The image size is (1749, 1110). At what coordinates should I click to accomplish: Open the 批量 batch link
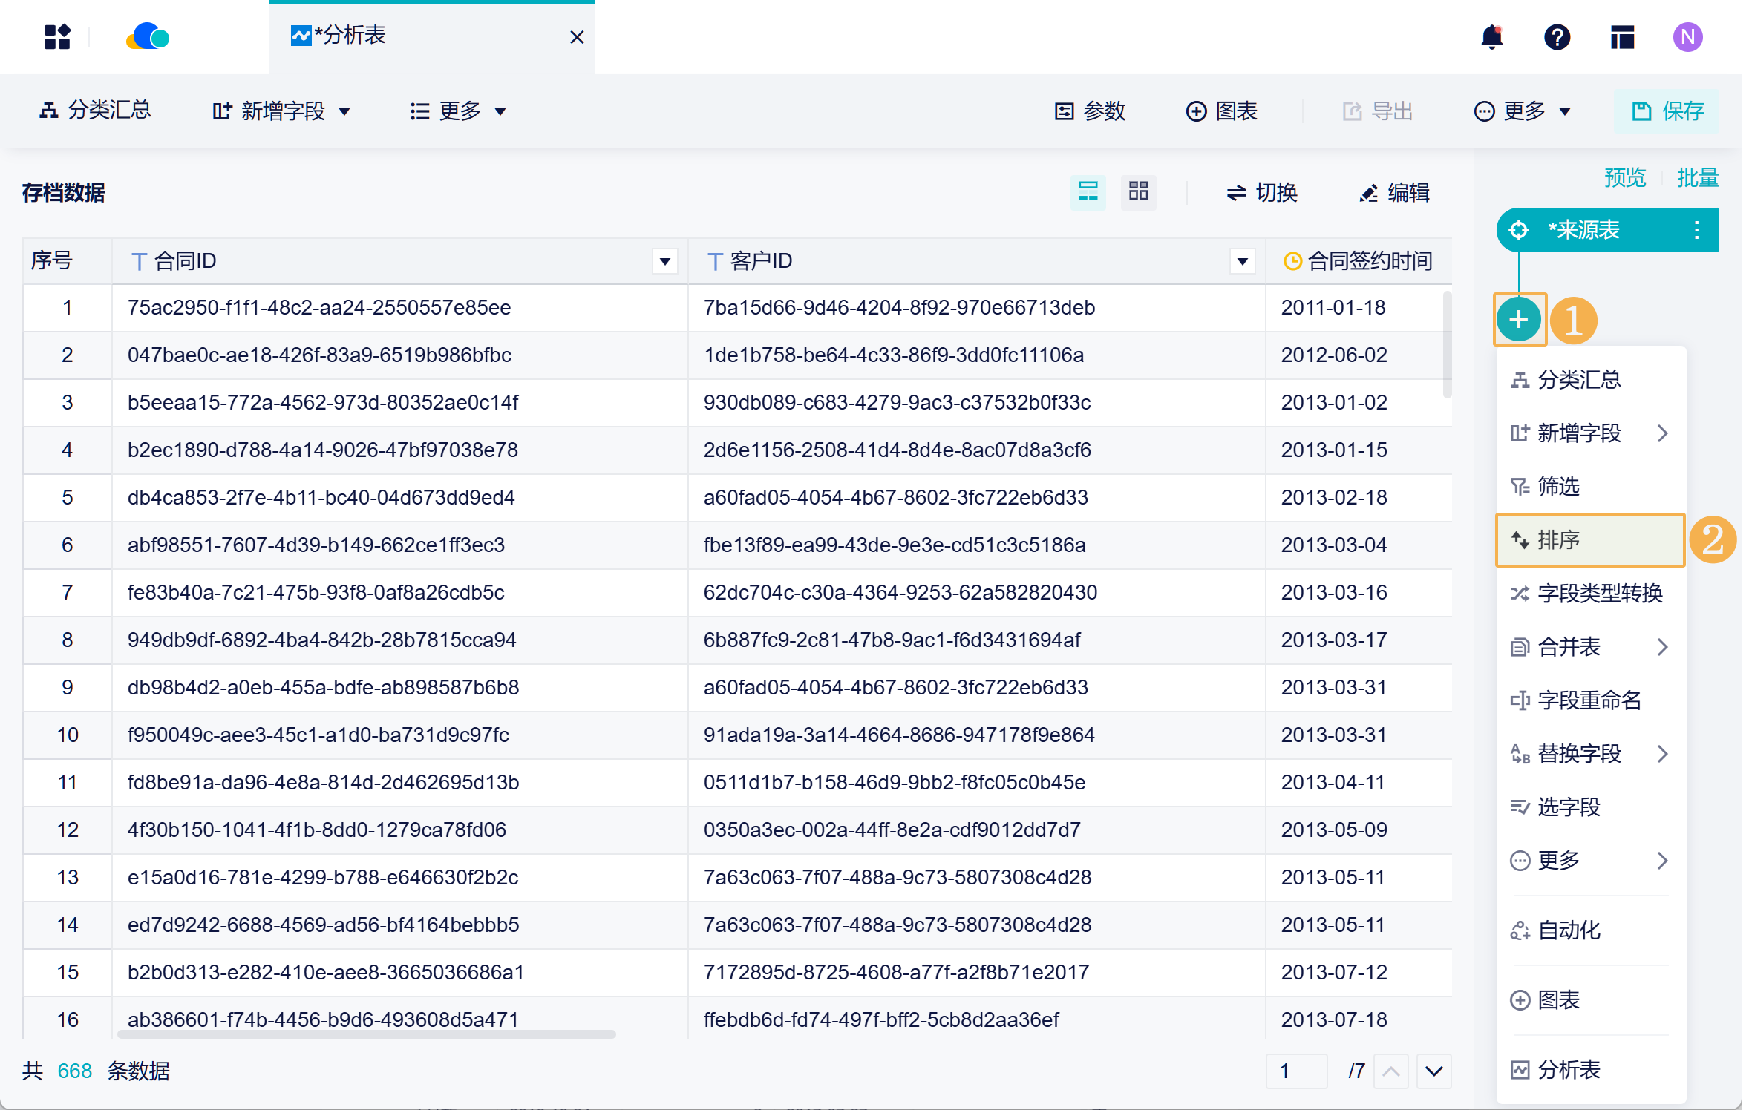point(1698,177)
